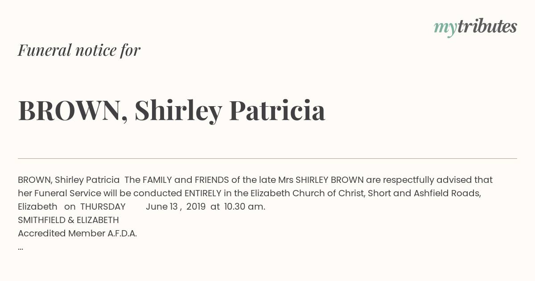Click the trailing ellipsis to read more
535x281 pixels.
21,248
